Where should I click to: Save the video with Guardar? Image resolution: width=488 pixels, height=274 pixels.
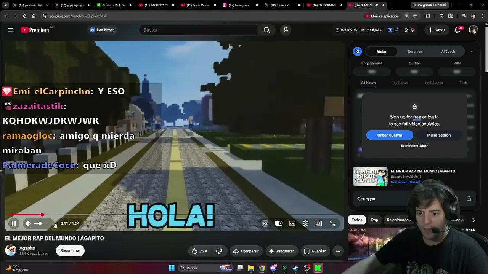pyautogui.click(x=315, y=251)
